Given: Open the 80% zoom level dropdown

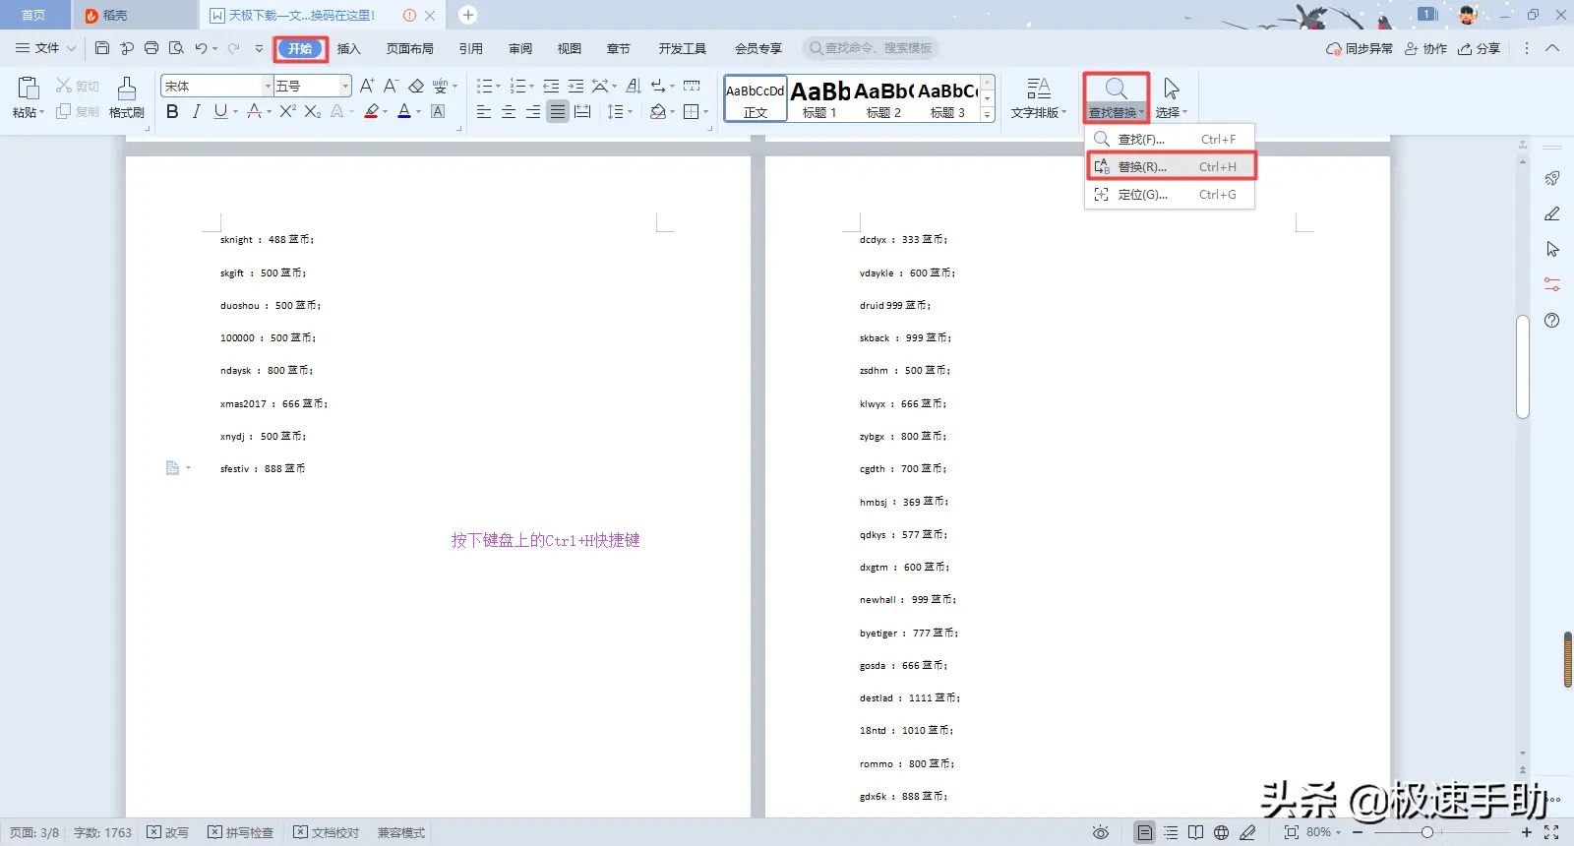Looking at the screenshot, I should click(x=1324, y=832).
